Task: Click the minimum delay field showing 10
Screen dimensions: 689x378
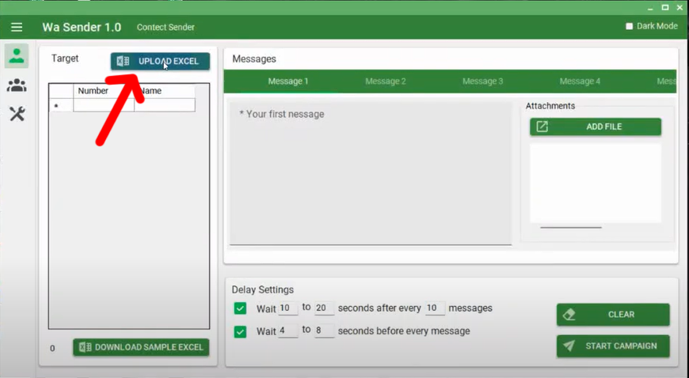Action: coord(288,308)
